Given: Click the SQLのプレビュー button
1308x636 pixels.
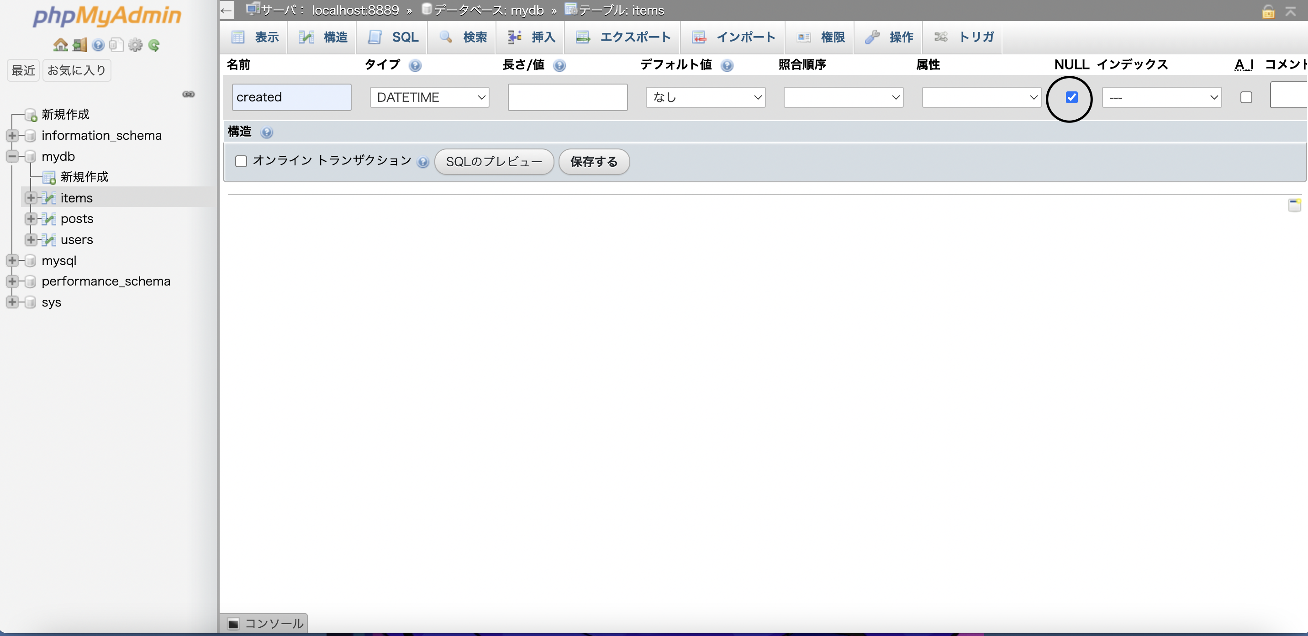Looking at the screenshot, I should click(x=494, y=162).
